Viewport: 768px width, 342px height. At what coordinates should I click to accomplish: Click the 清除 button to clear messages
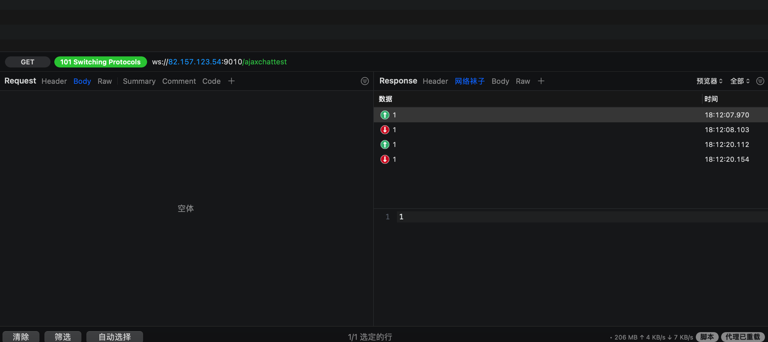click(21, 336)
